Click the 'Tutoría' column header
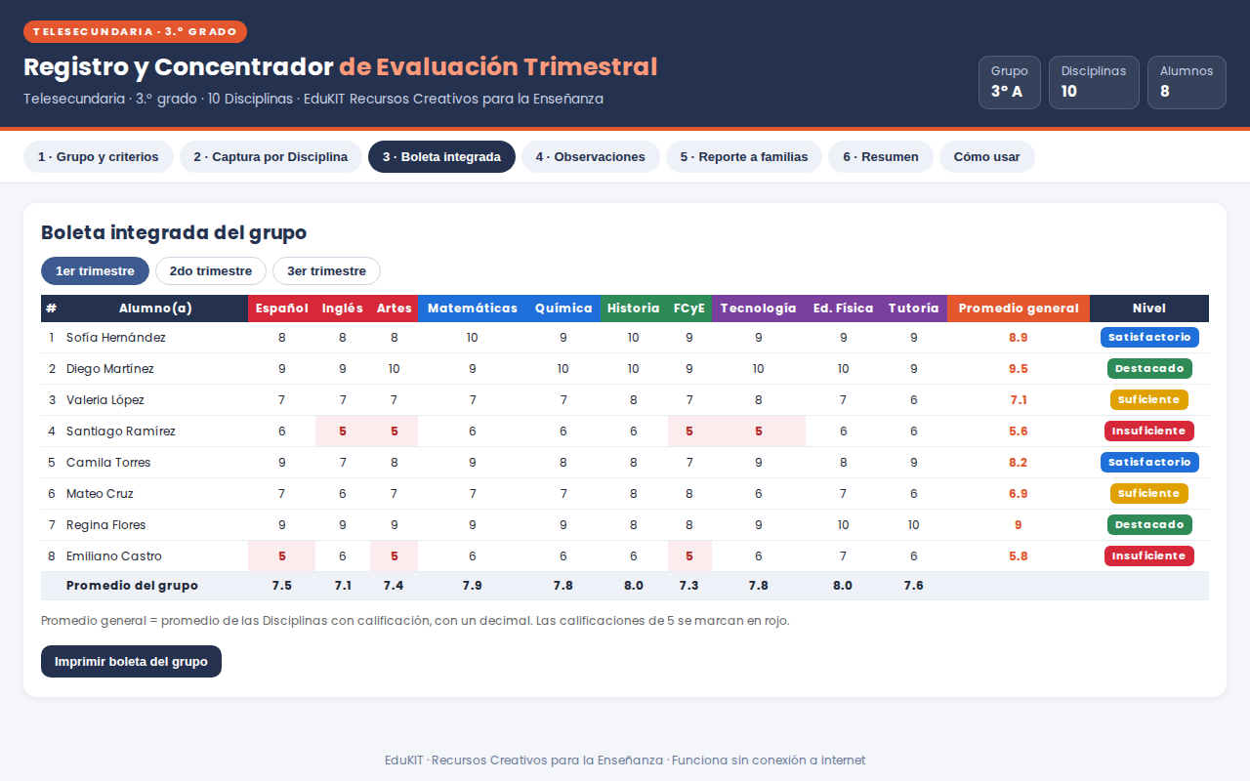The image size is (1250, 781). pos(914,308)
